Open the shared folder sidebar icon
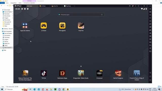The width and height of the screenshot is (162, 91). coord(150,45)
